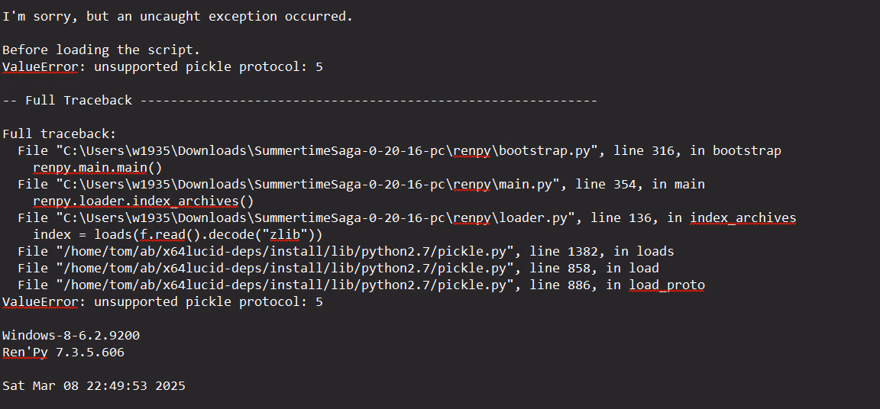Screen dimensions: 880x409
Task: Click the "renpy.main.main()" code line
Action: 98,167
